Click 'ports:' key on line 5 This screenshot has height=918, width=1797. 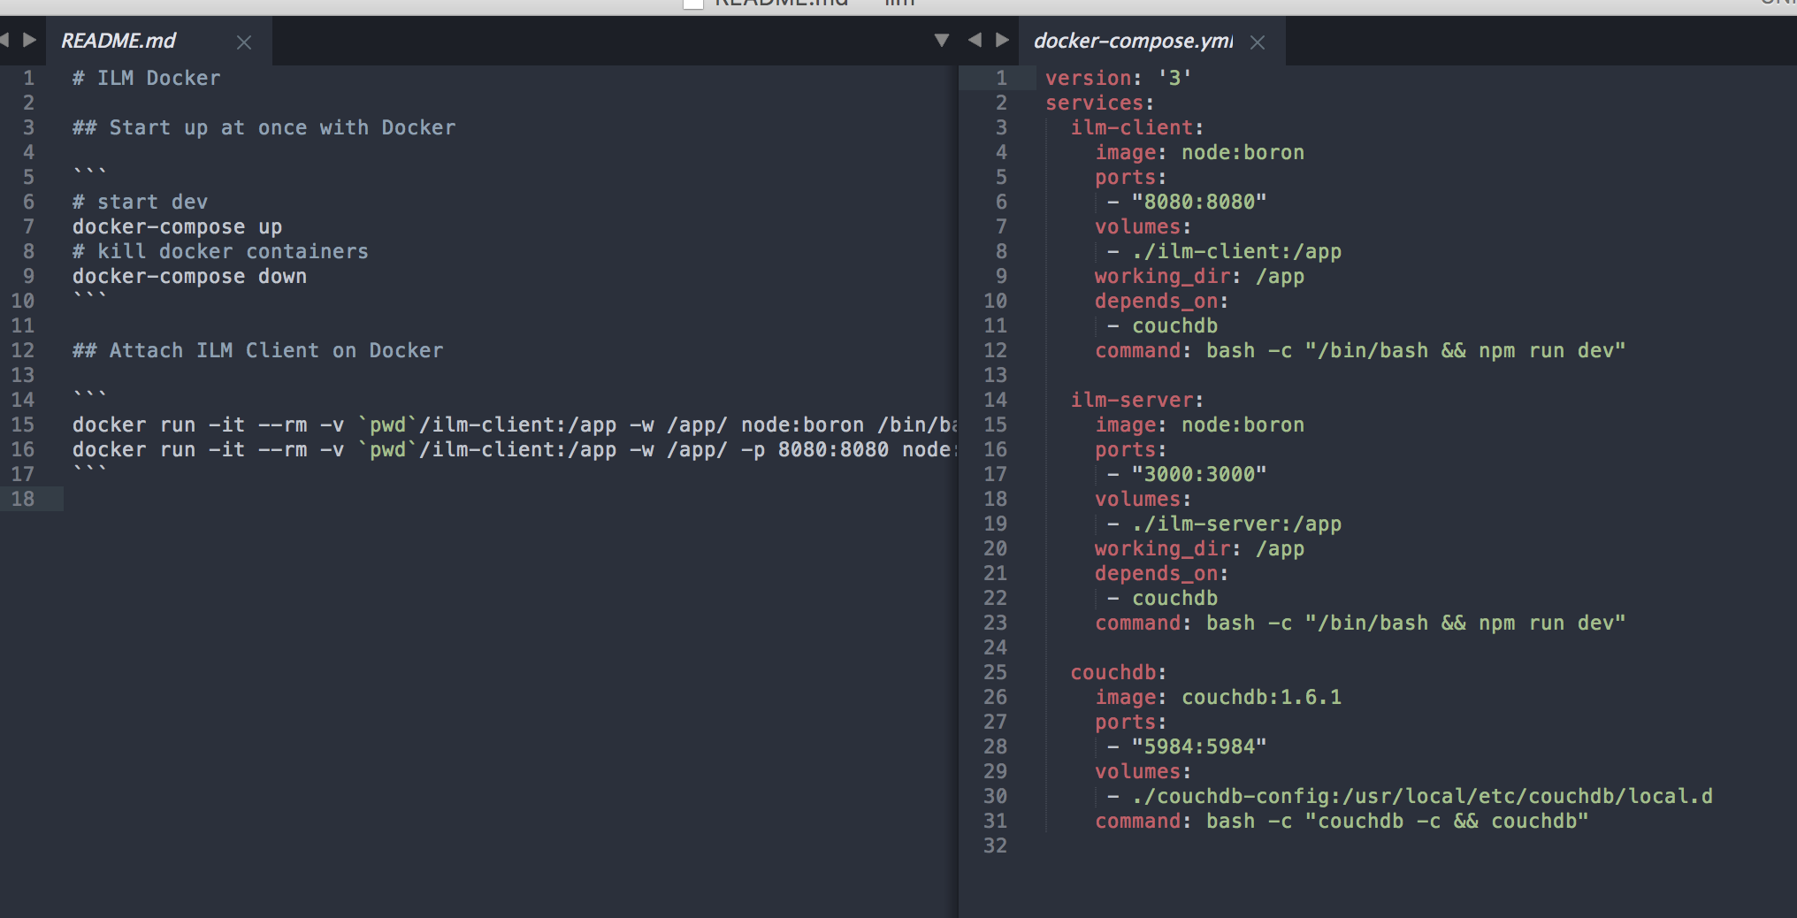point(1130,177)
